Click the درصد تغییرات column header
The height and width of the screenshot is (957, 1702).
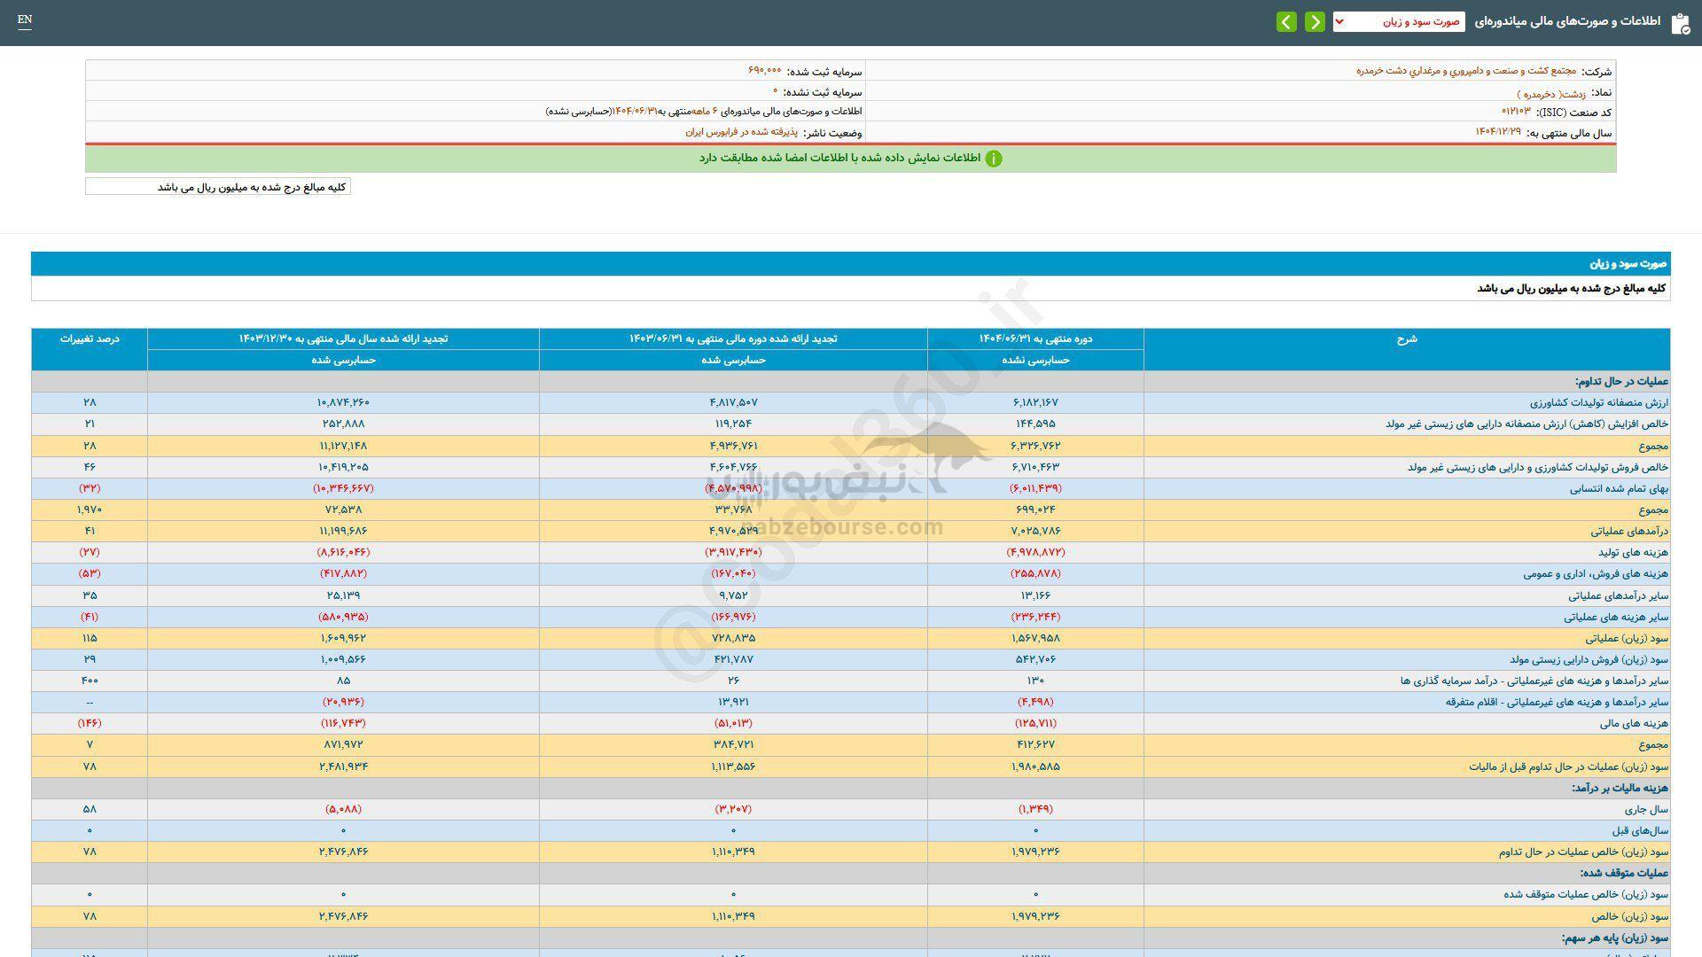point(90,338)
